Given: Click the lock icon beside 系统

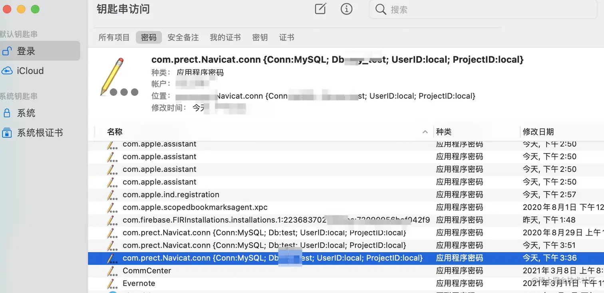Looking at the screenshot, I should [7, 113].
